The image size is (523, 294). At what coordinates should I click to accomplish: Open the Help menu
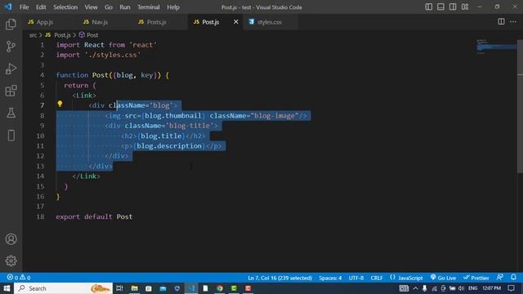(x=173, y=7)
